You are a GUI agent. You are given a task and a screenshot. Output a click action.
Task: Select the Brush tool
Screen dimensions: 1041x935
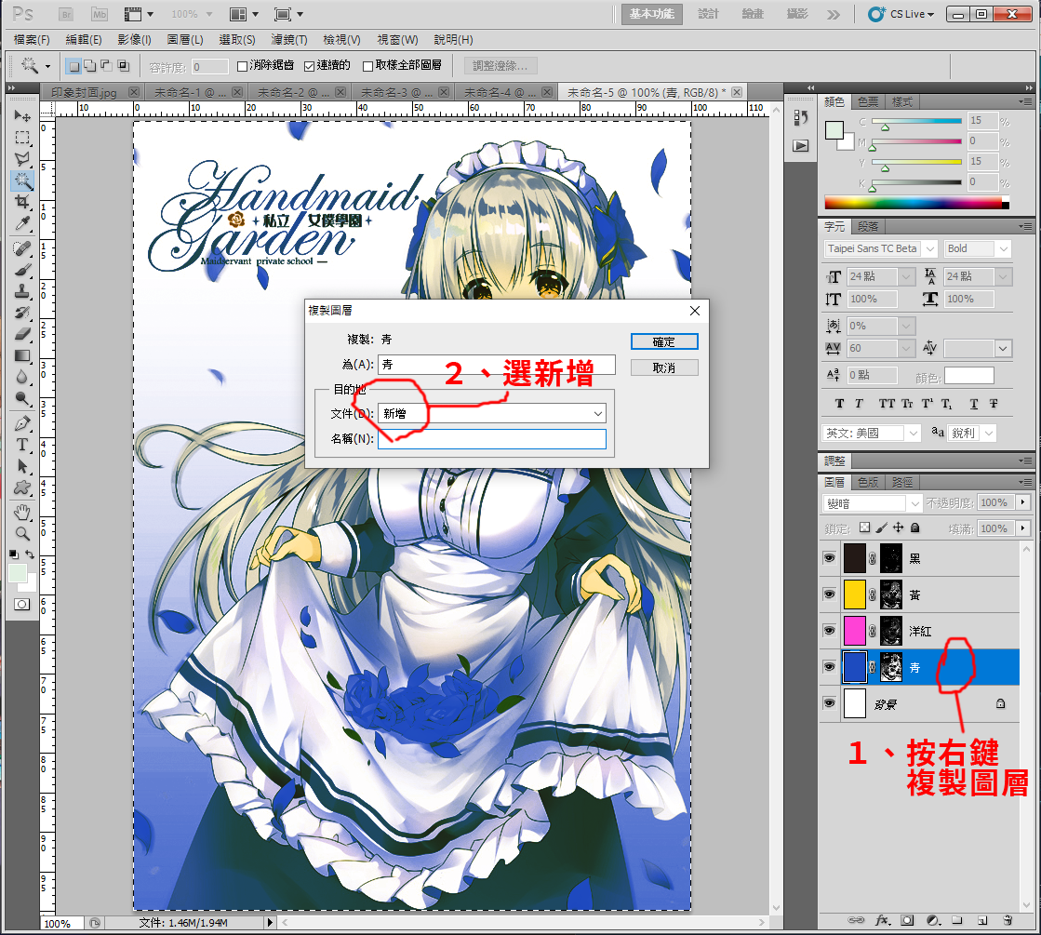point(22,270)
